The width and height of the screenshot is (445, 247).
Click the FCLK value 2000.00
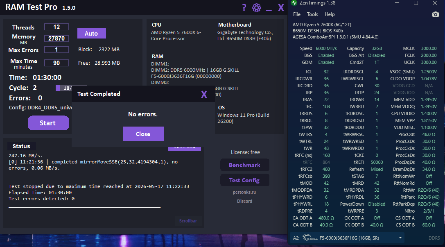click(429, 55)
